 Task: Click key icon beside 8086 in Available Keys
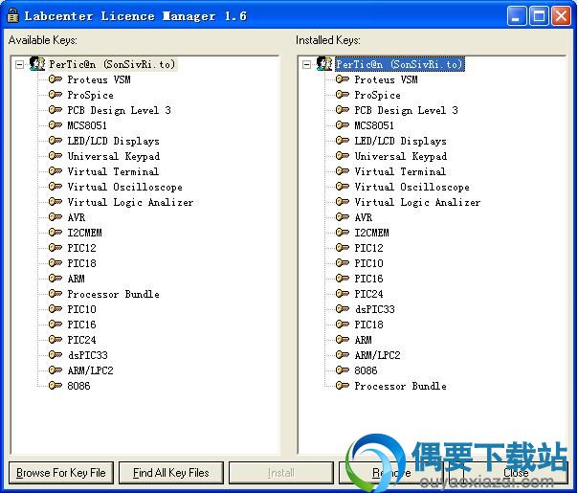(56, 386)
